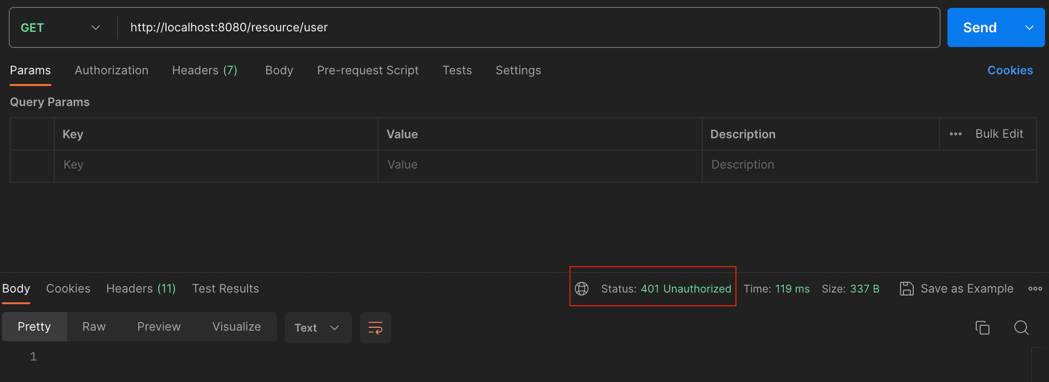The width and height of the screenshot is (1049, 382).
Task: Select the Visualize response view
Action: click(x=236, y=327)
